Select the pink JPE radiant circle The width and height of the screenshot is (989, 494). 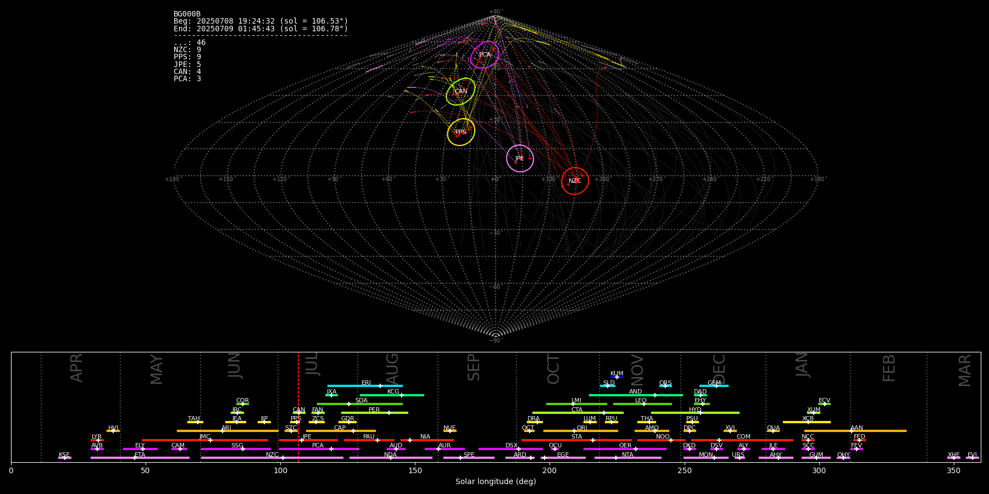[520, 159]
